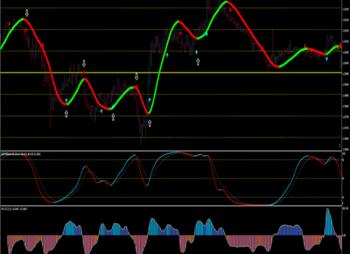Click the white up arrow above the thick yellow line
This screenshot has height=254, width=350.
[198, 62]
